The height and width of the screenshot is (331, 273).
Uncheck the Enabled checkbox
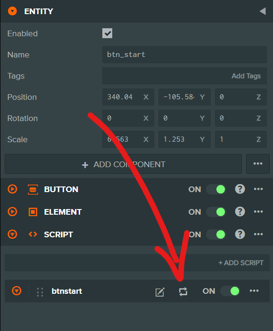[107, 33]
